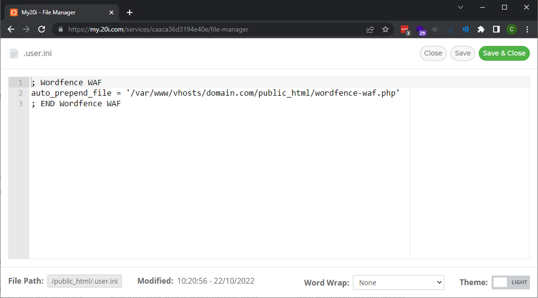Image resolution: width=538 pixels, height=298 pixels.
Task: Minimize the browser window
Action: tap(483, 7)
